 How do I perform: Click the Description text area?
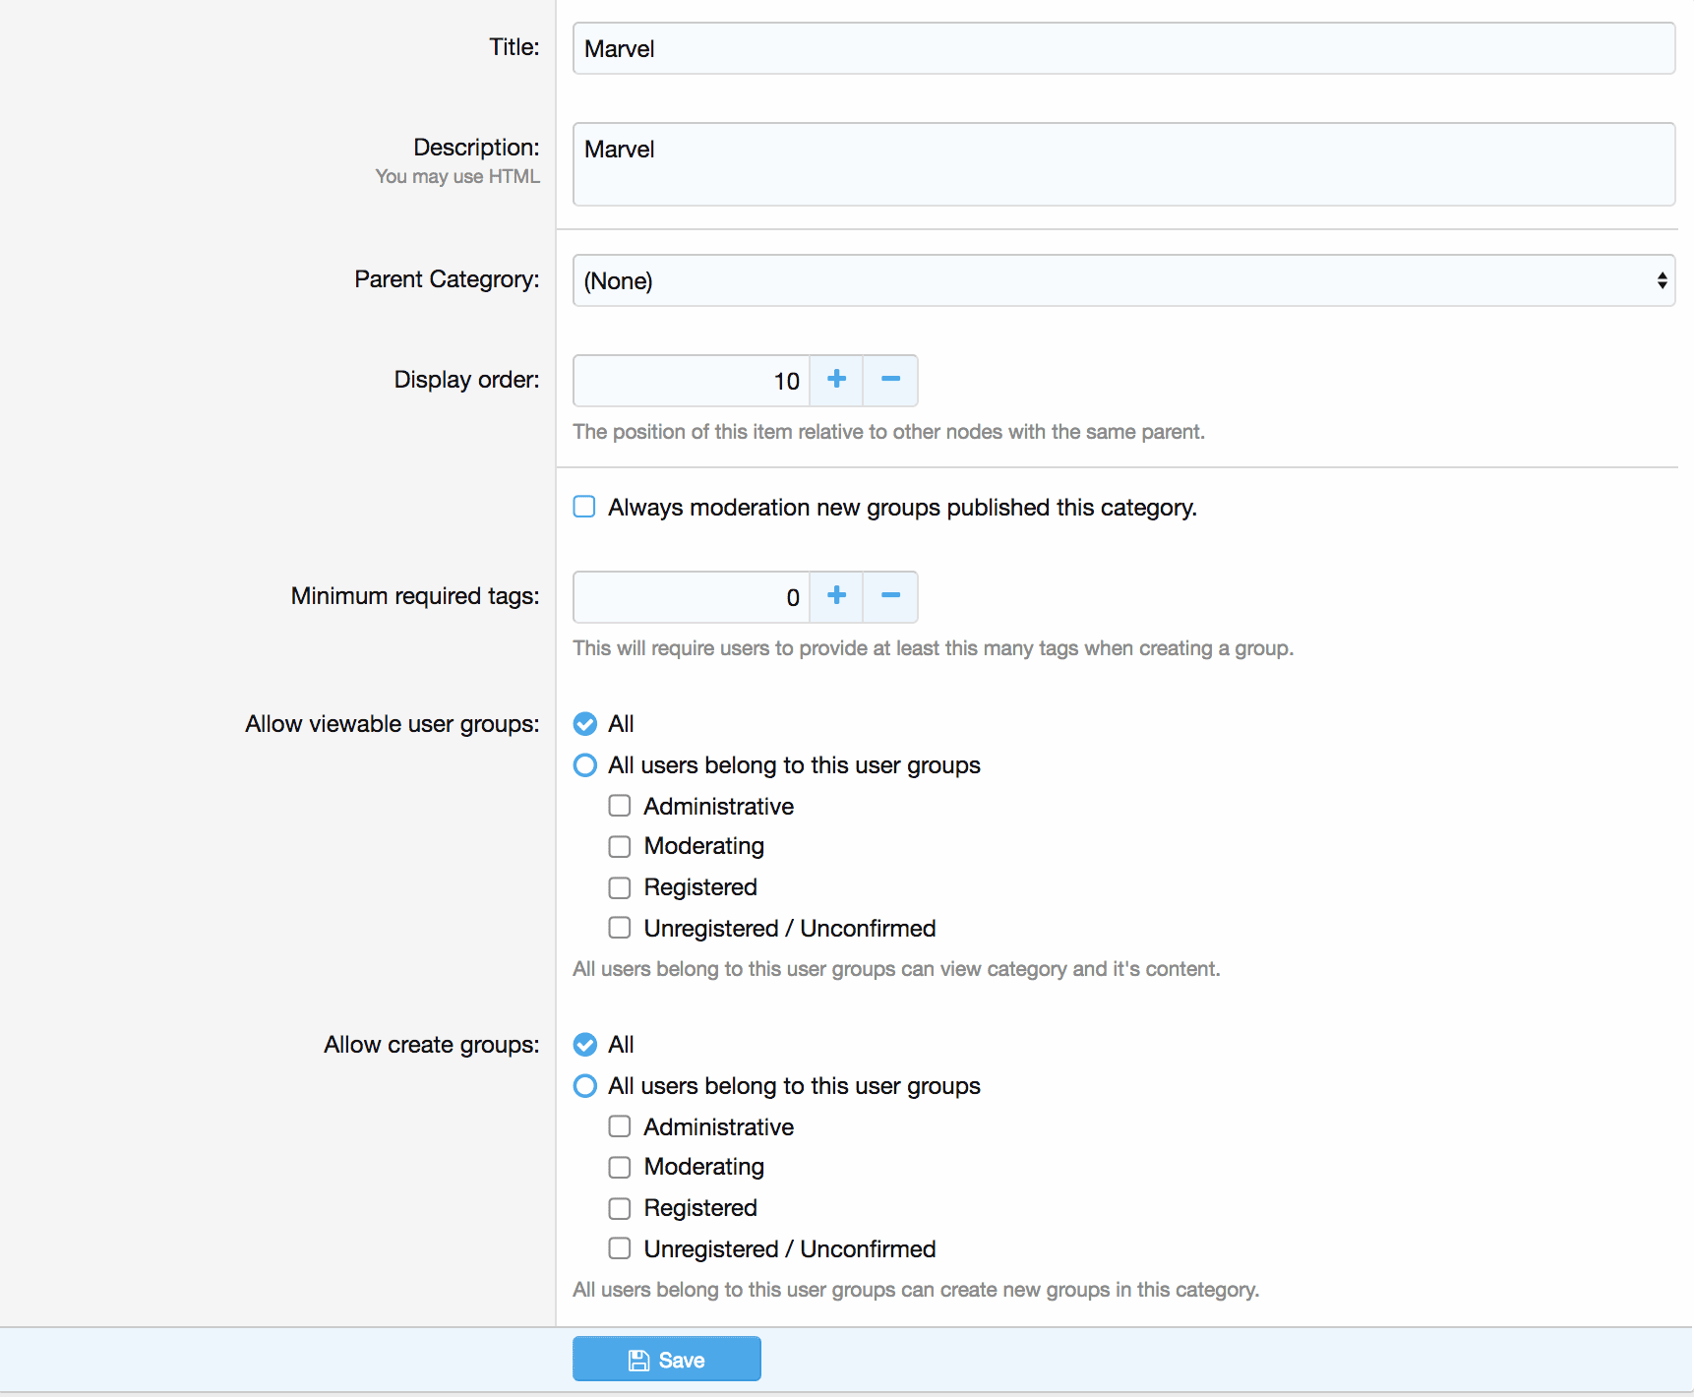click(1122, 164)
